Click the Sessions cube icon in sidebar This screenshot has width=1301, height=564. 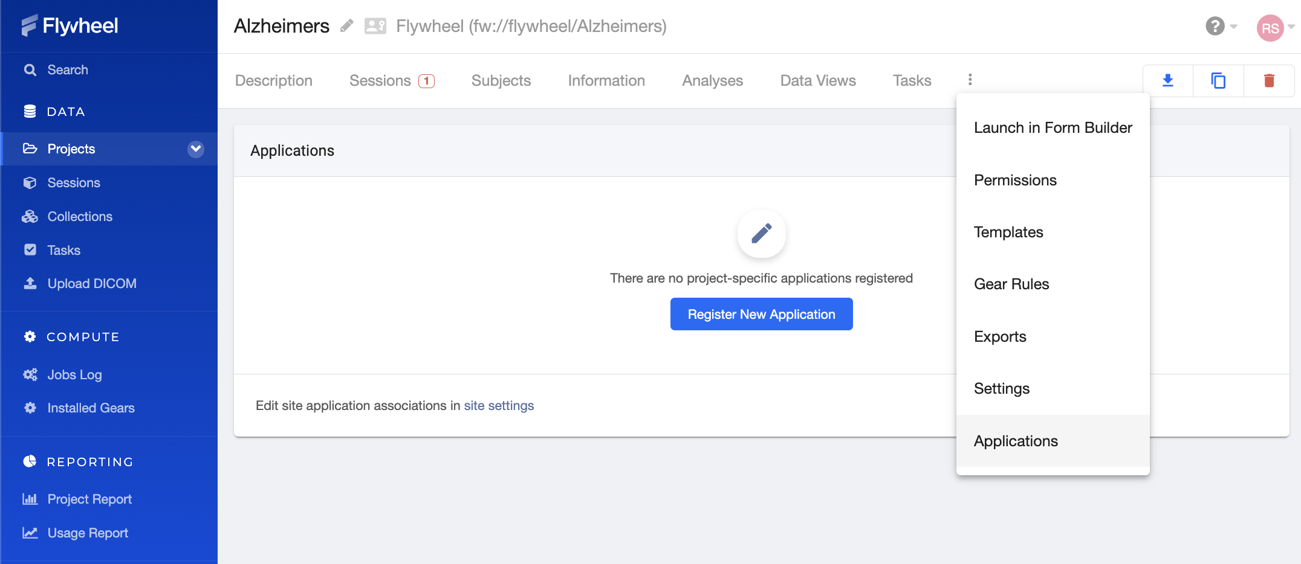(x=30, y=182)
